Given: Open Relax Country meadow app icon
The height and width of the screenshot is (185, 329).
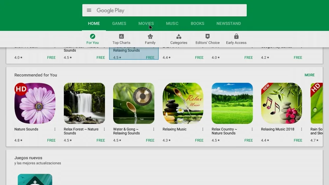Looking at the screenshot, I should tap(232, 103).
